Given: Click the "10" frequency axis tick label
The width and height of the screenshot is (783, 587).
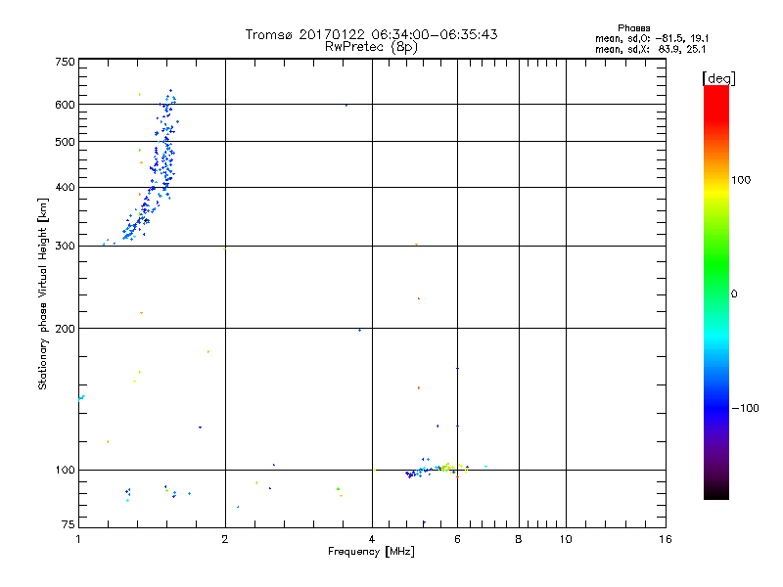Looking at the screenshot, I should (x=566, y=539).
